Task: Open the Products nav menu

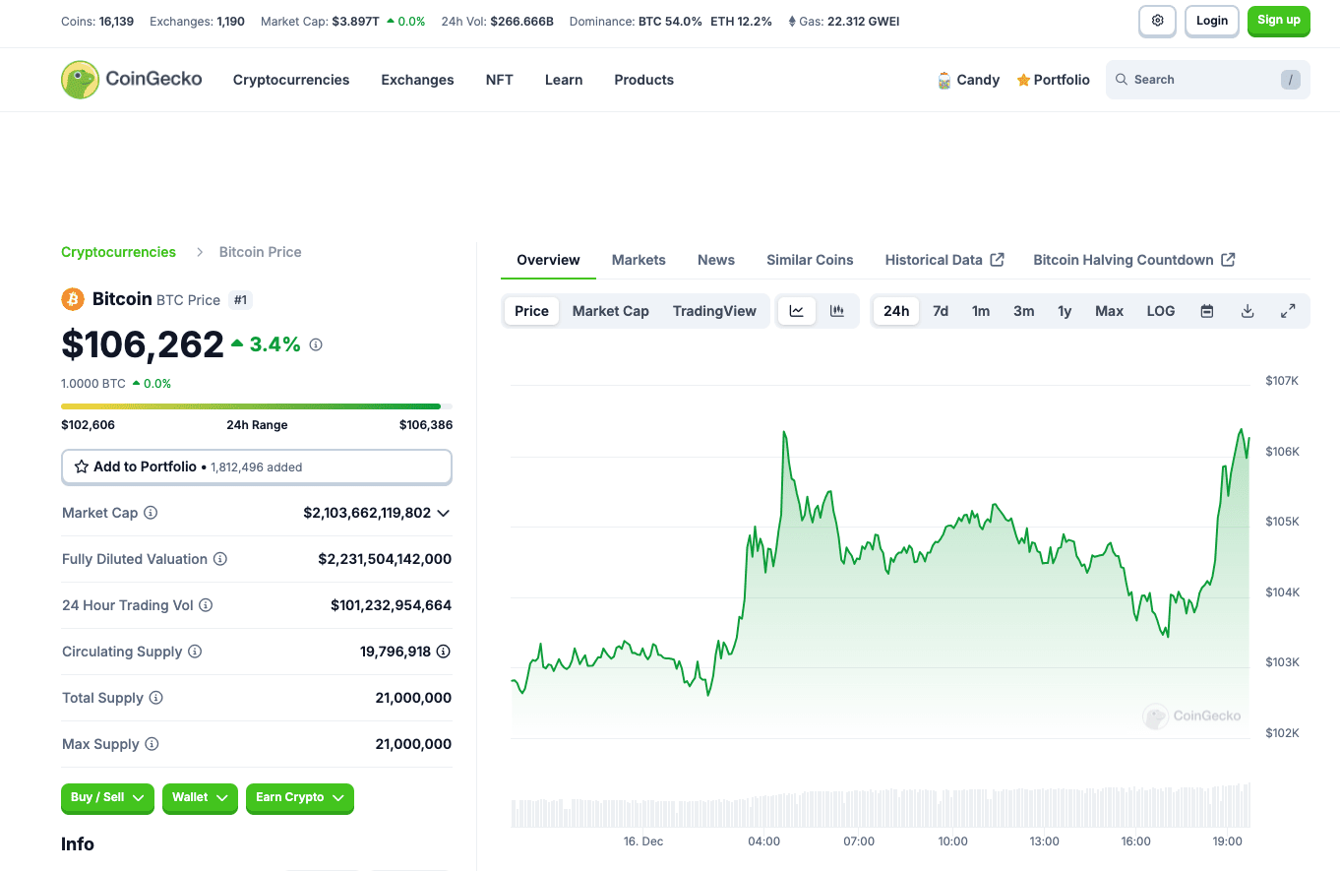Action: pyautogui.click(x=644, y=80)
